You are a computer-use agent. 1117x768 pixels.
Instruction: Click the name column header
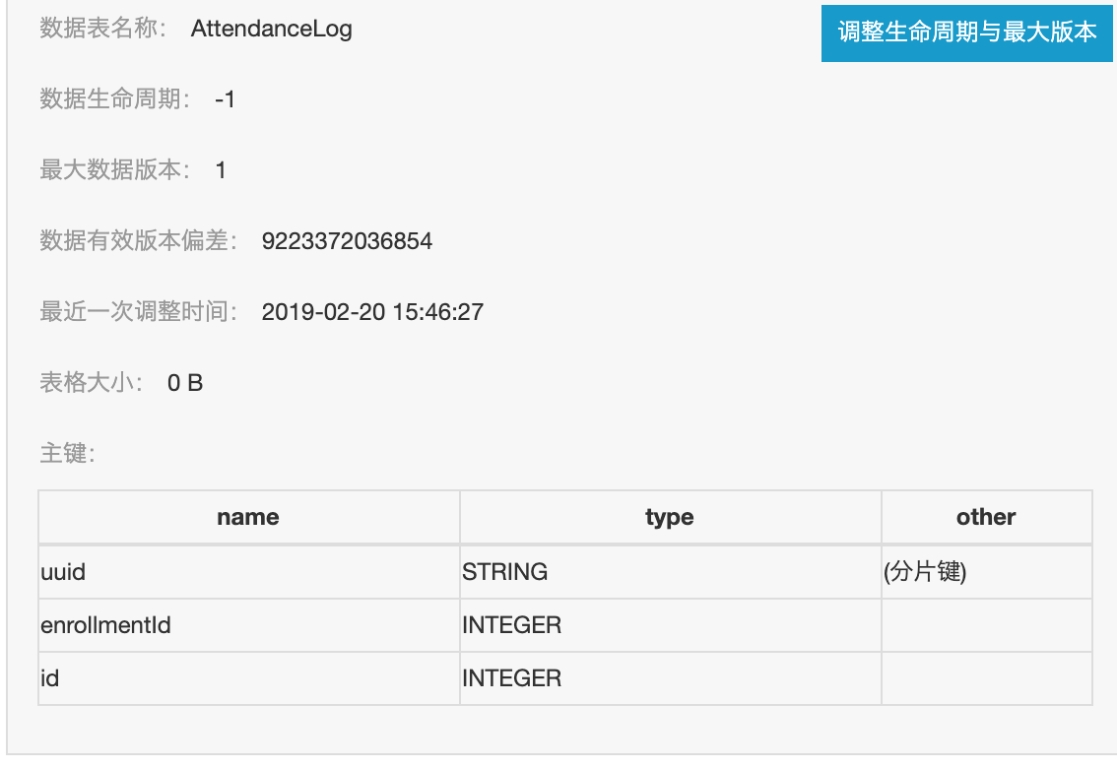248,518
